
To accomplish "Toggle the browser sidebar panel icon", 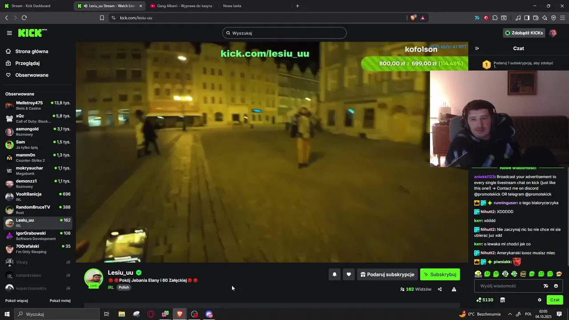I will [x=527, y=18].
